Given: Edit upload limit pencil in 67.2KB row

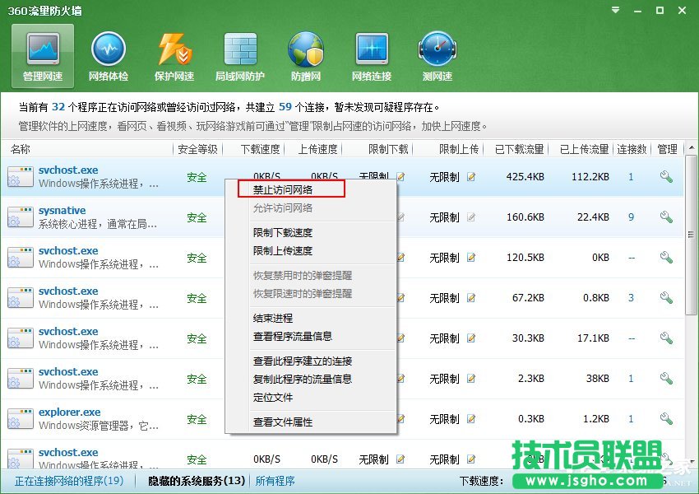Looking at the screenshot, I should point(471,298).
